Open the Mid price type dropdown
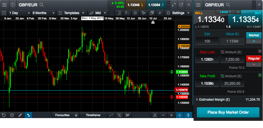 pos(98,13)
